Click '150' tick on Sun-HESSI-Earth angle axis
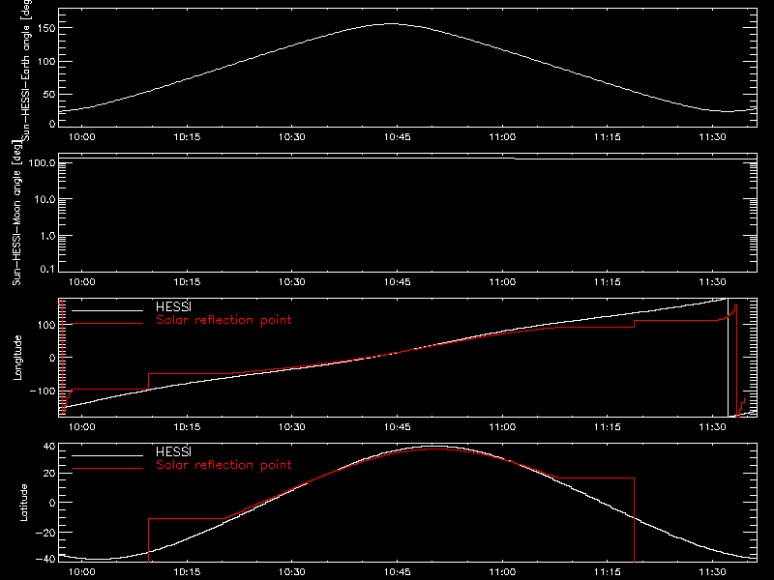Viewport: 774px width, 580px height. click(47, 29)
